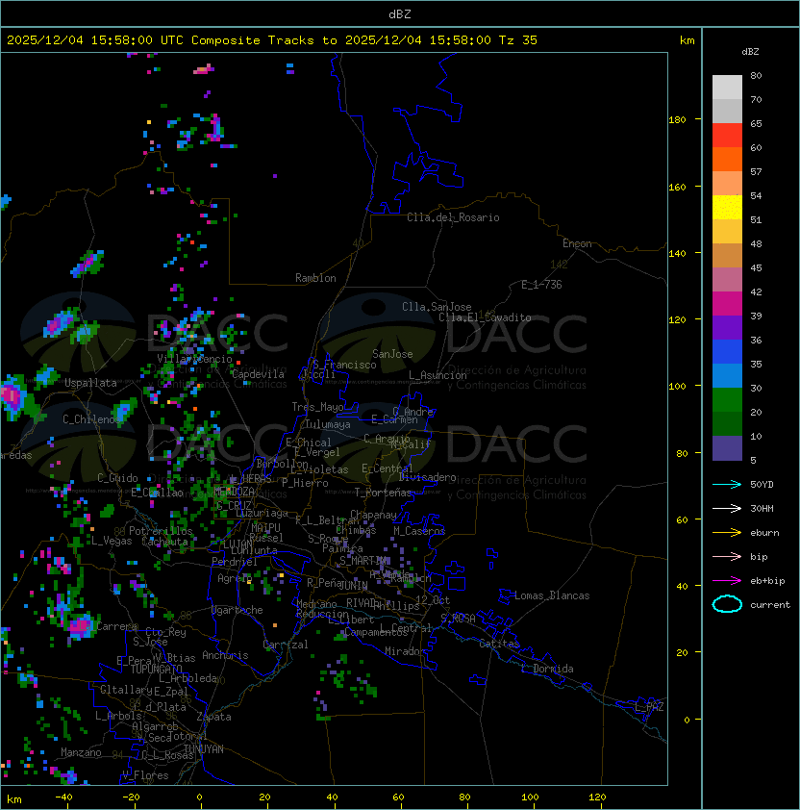Select the orange 57-60 dBZ swatch

tap(727, 160)
